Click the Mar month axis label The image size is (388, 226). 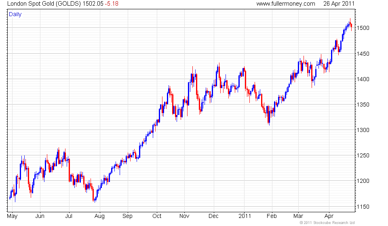point(298,216)
